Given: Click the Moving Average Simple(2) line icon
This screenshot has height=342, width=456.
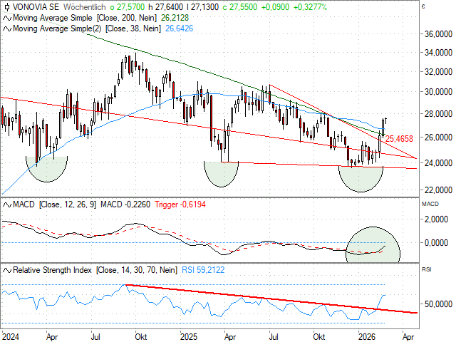Looking at the screenshot, I should click(x=6, y=28).
